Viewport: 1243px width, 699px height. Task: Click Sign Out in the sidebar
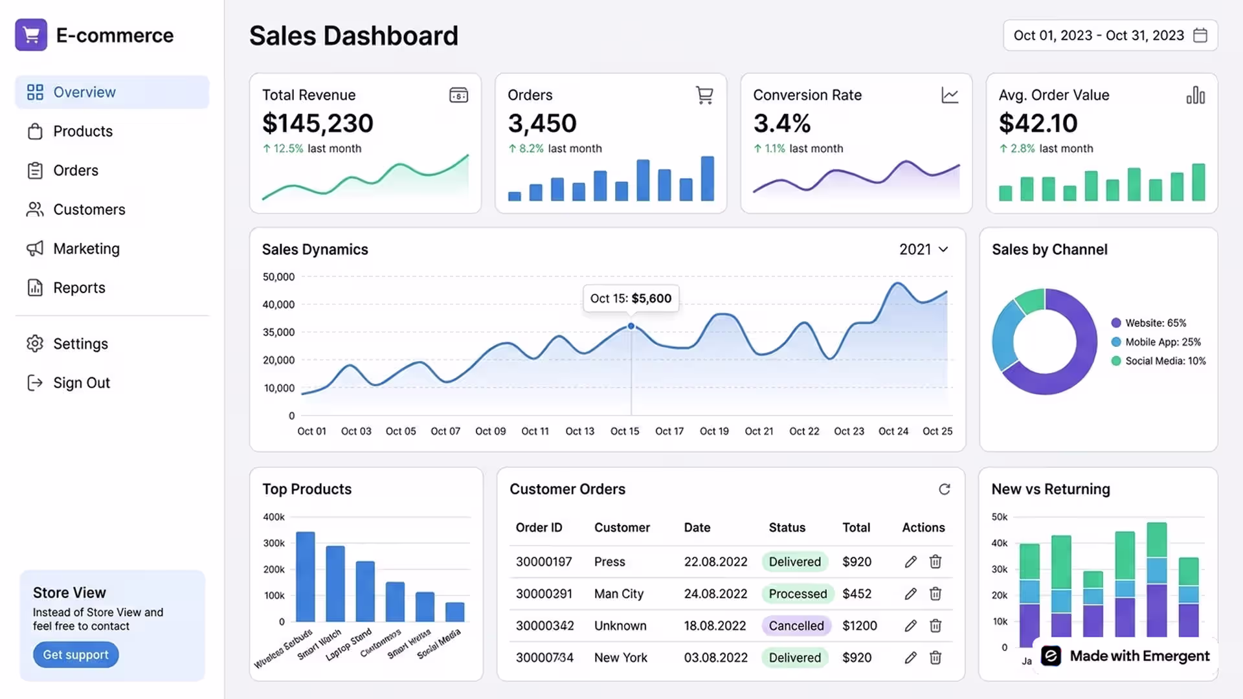[x=112, y=383]
